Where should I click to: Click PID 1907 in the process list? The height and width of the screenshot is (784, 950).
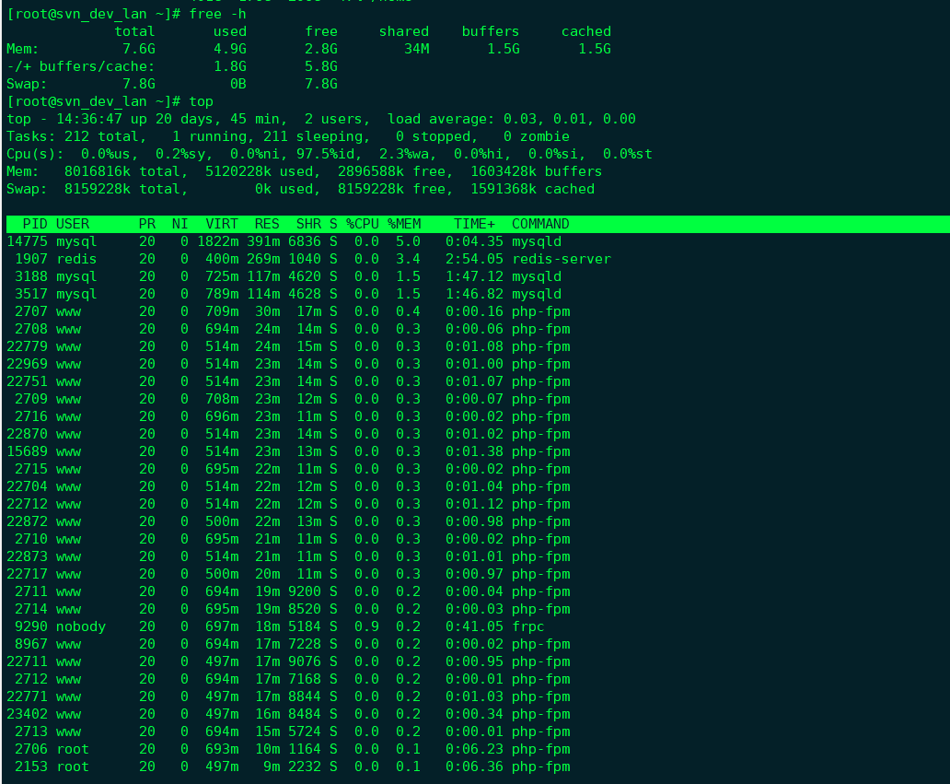(x=31, y=260)
